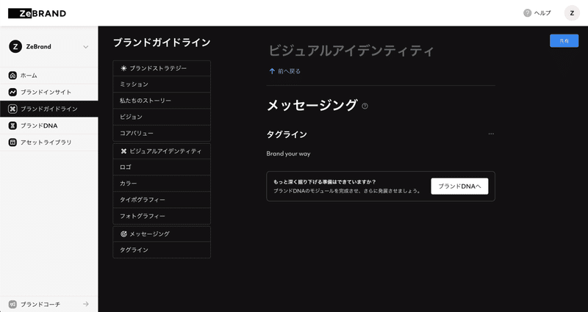Click help icon next to メッセージング heading
This screenshot has width=588, height=312.
tap(365, 106)
